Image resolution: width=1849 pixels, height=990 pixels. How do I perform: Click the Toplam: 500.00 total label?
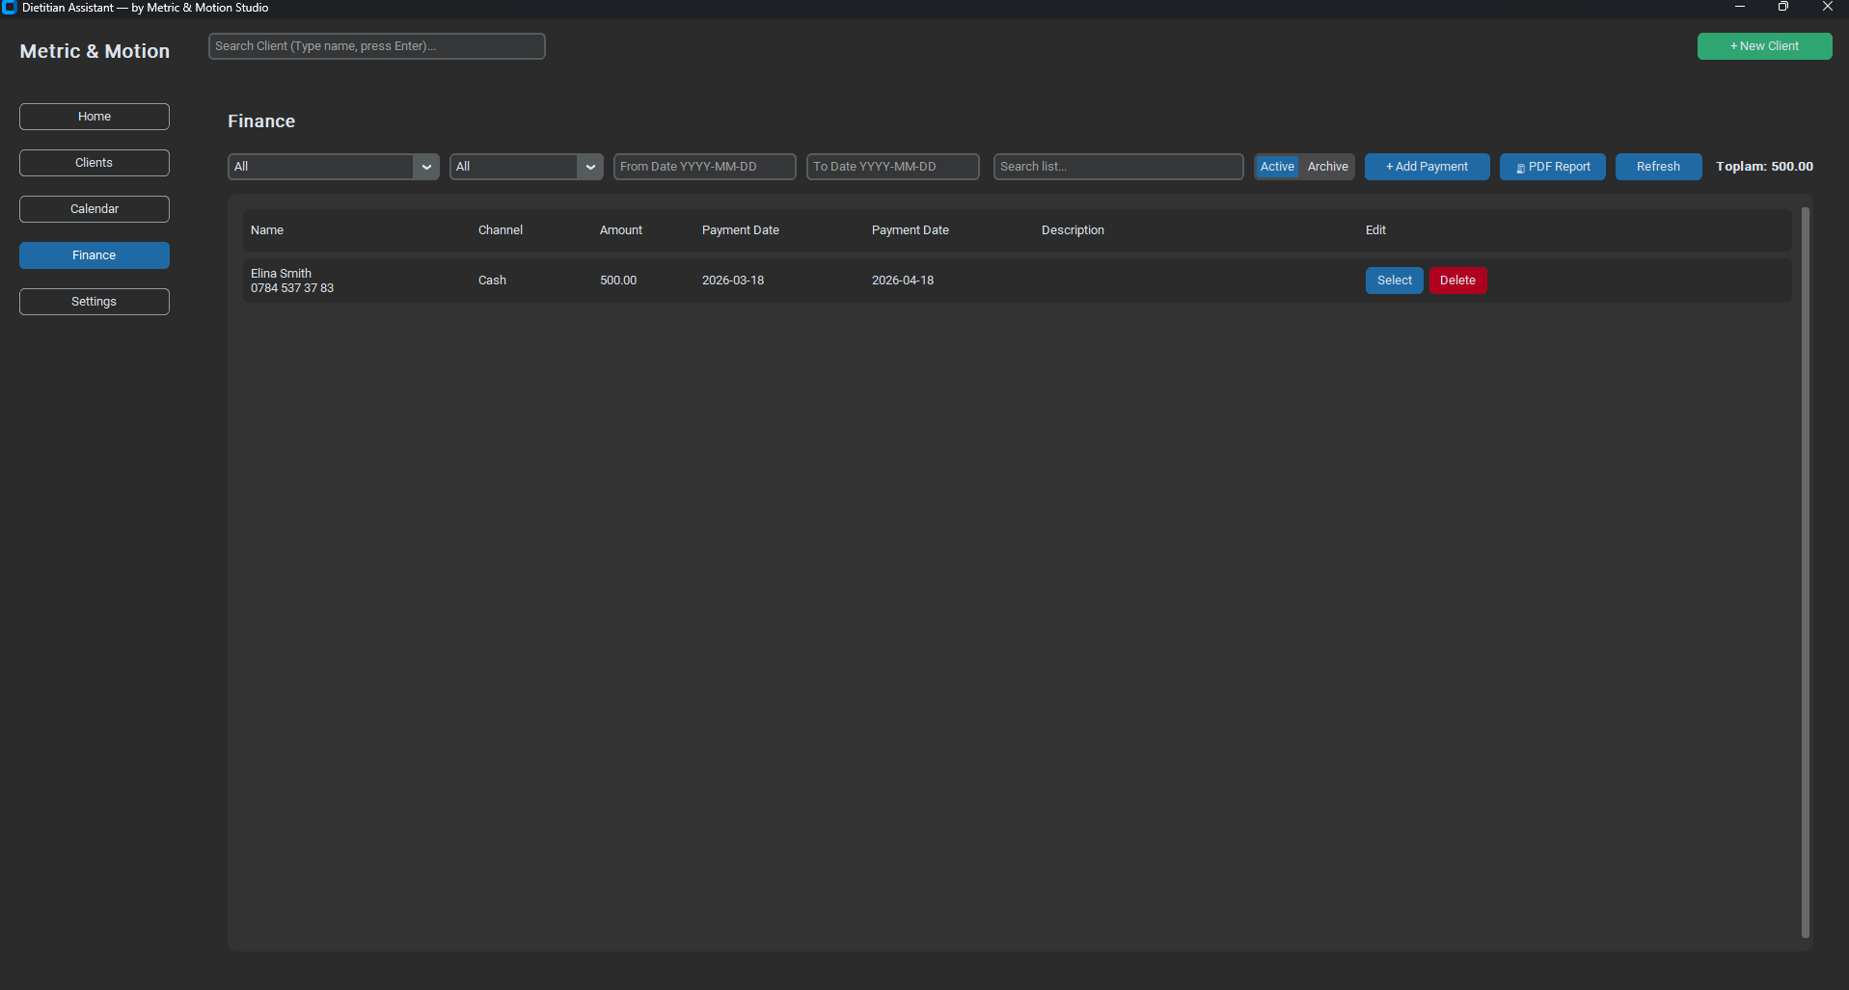click(1764, 167)
